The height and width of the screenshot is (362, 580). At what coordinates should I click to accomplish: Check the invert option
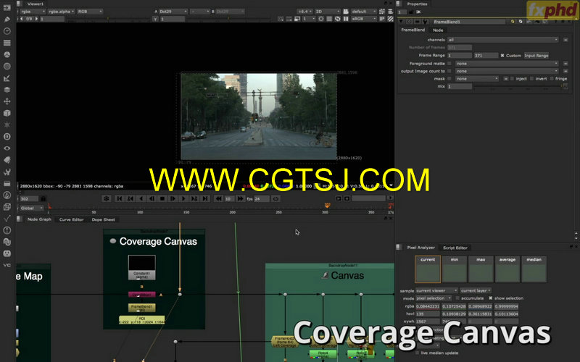(x=532, y=79)
